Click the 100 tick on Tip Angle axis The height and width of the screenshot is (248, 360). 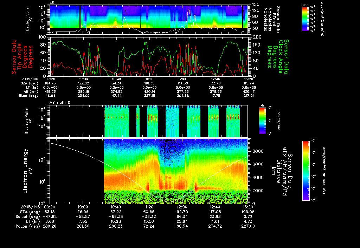pyautogui.click(x=42, y=37)
